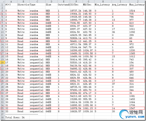
Task: Select row 1 header
Action: click(x=2, y=5)
